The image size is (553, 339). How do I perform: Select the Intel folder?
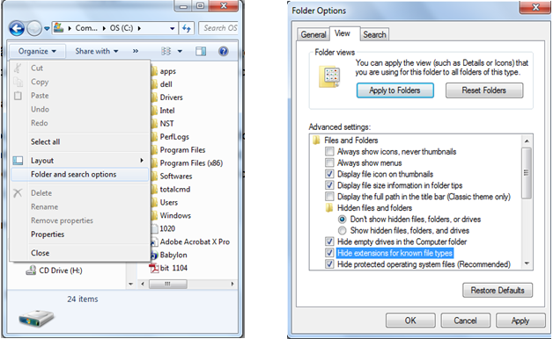coord(167,111)
